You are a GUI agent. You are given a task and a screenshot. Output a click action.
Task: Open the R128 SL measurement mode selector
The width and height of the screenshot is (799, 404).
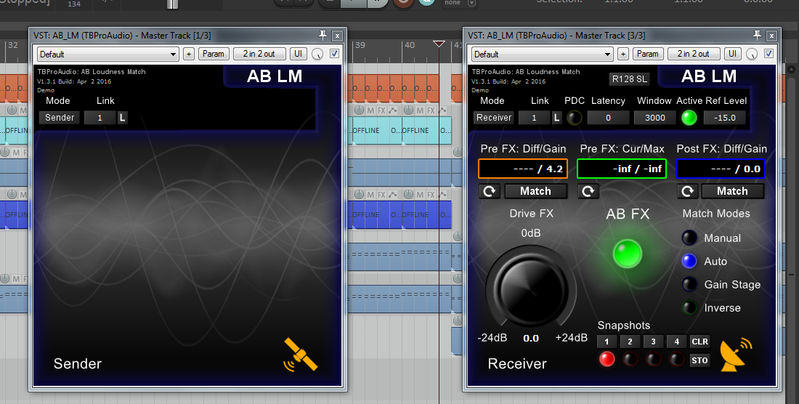tap(629, 79)
